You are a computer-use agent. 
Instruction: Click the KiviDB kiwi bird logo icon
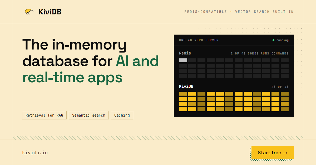[29, 12]
